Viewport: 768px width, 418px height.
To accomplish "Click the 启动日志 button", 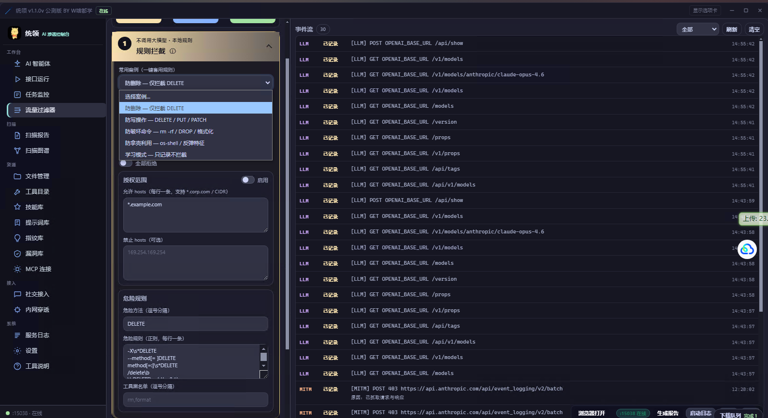I will (701, 414).
